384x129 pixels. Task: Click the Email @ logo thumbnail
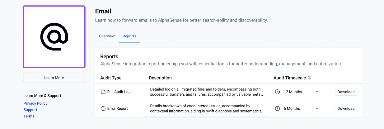tap(54, 37)
